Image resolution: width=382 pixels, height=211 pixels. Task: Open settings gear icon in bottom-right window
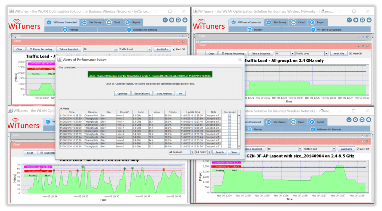[355, 119]
